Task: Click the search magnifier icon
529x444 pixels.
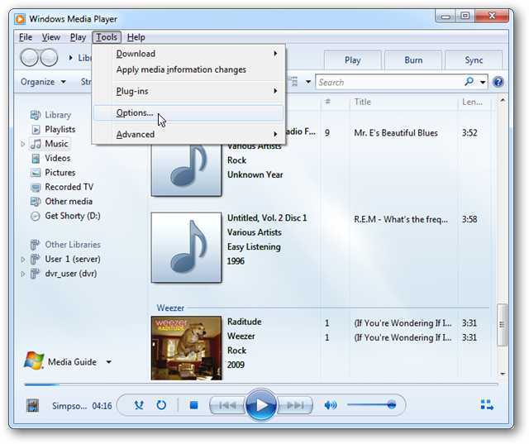Action: 469,81
